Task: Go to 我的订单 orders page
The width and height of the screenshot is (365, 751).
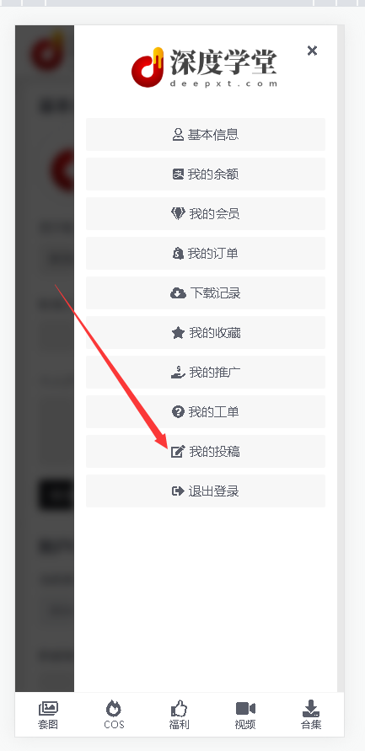Action: [x=206, y=254]
